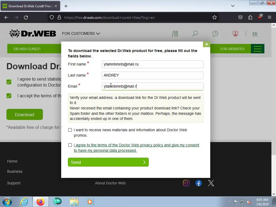
Task: Expand the list all tabs chevron
Action: tap(233, 6)
